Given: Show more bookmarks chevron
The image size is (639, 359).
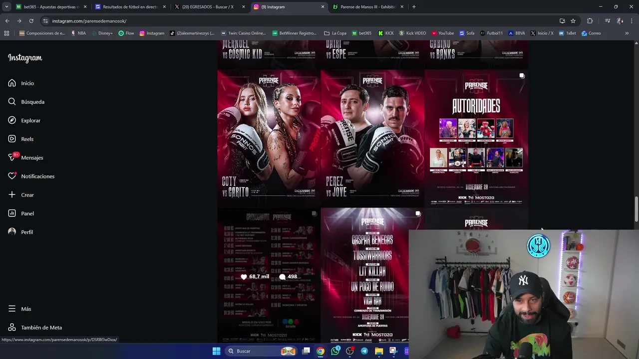Looking at the screenshot, I should 627,33.
